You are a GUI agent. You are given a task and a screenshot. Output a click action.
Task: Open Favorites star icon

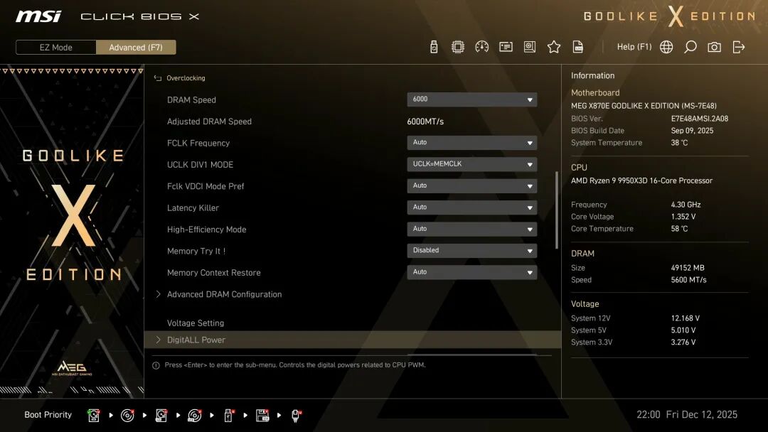(x=554, y=47)
